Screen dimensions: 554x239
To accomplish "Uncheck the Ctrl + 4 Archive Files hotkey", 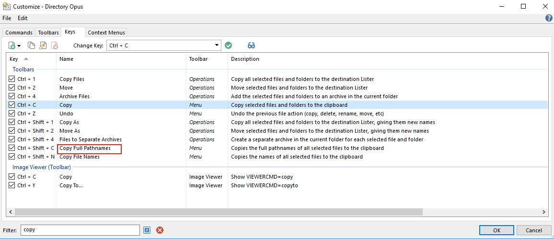I will click(12, 96).
